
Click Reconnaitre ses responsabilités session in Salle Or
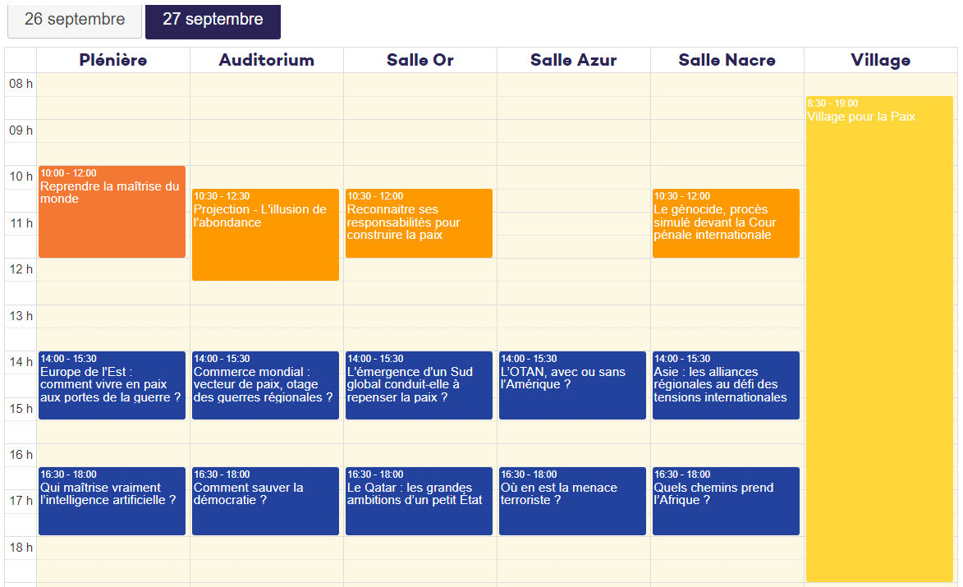pos(419,223)
